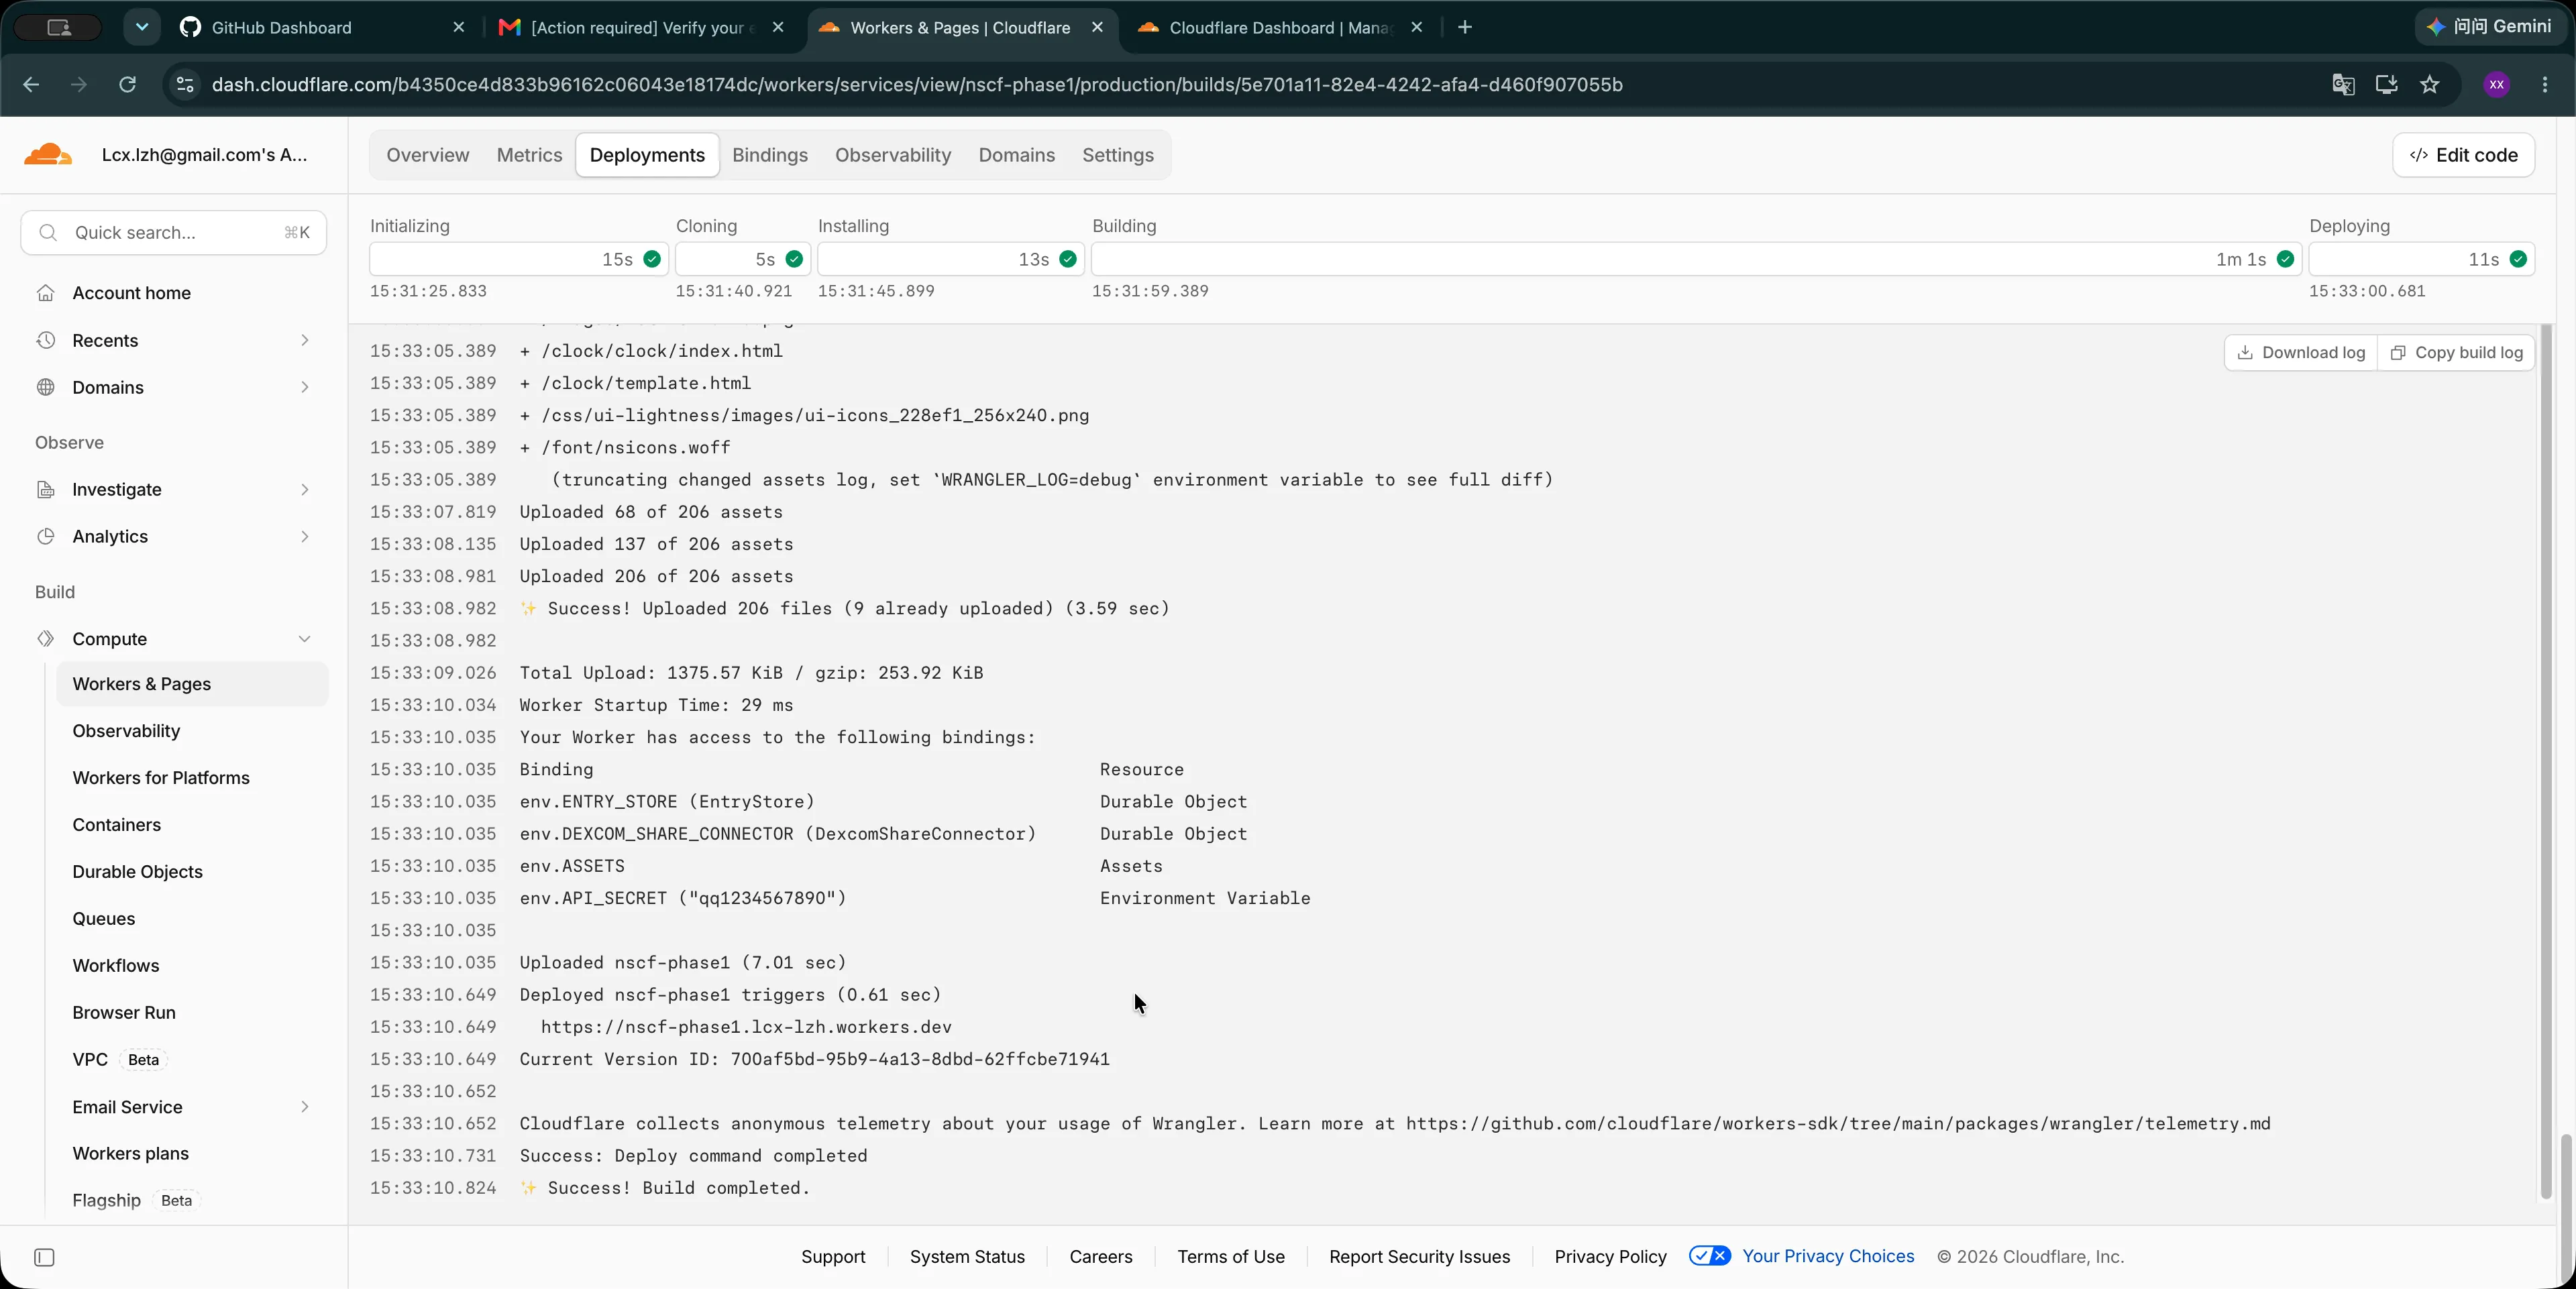Switch to the Metrics tab

click(529, 155)
